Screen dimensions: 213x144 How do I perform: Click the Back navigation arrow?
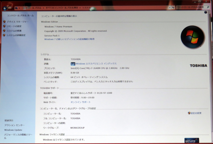coord(5,9)
